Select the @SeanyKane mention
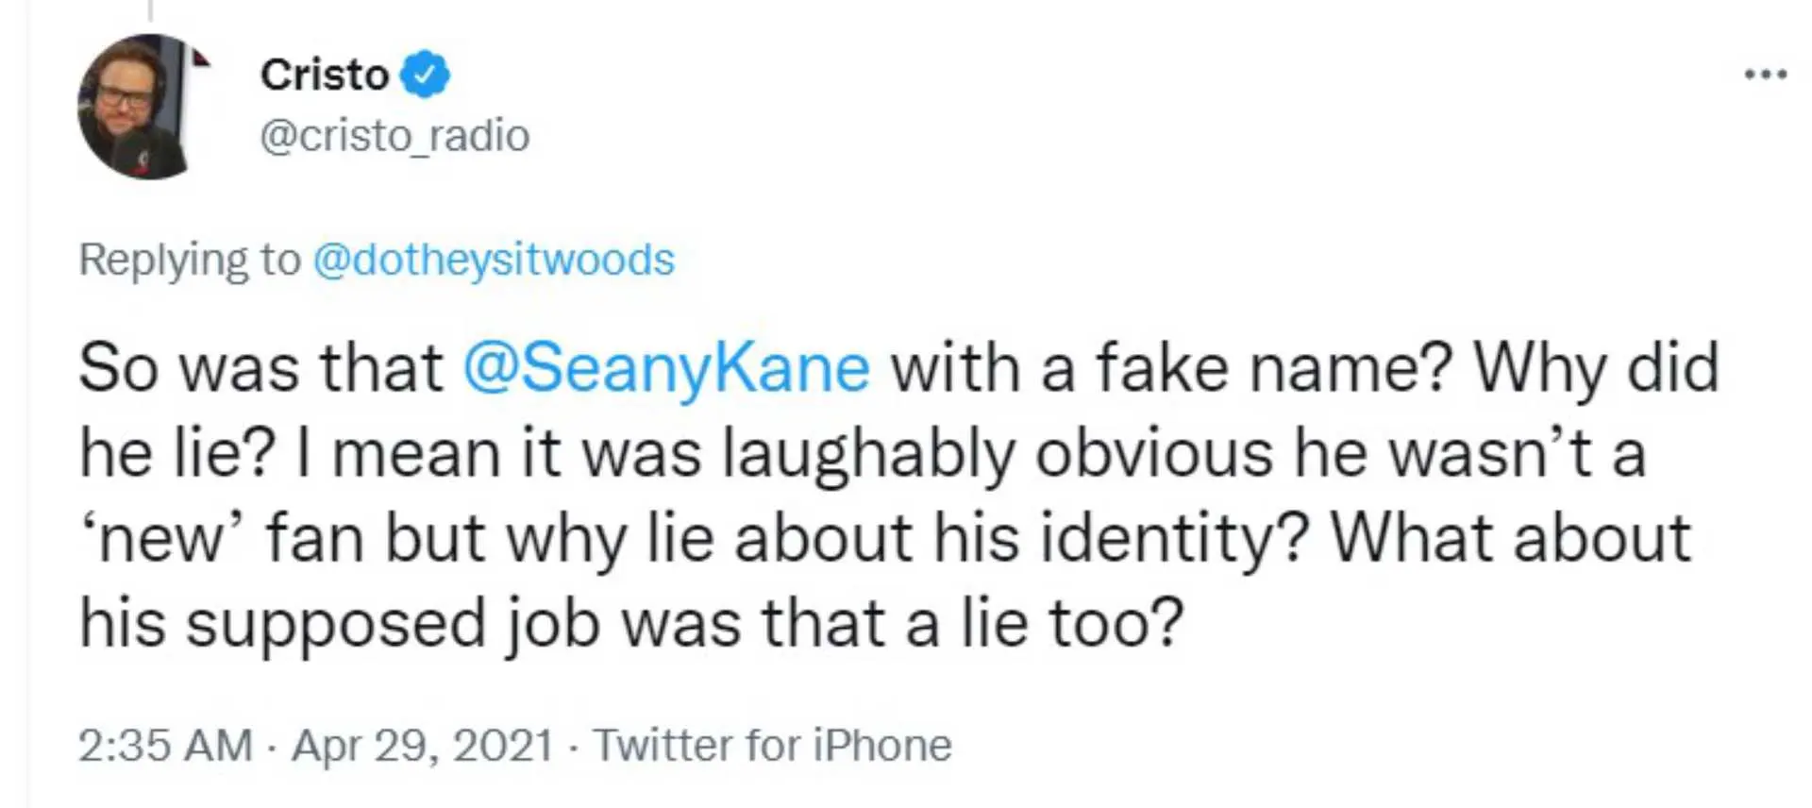This screenshot has width=1812, height=808. (x=666, y=367)
